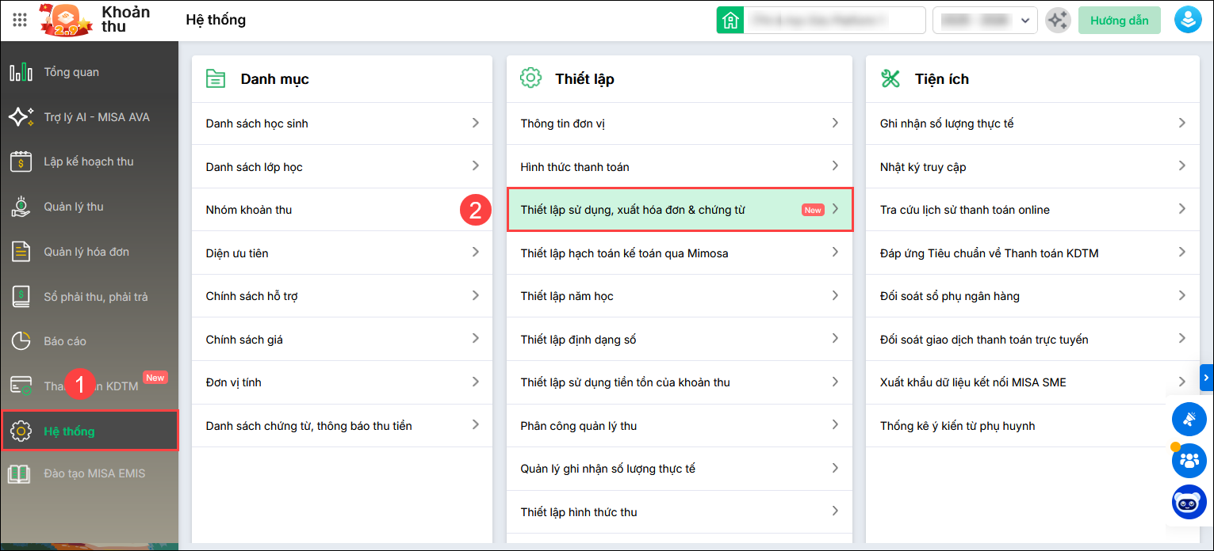The width and height of the screenshot is (1214, 551).
Task: Click the green home unit icon
Action: [x=730, y=21]
